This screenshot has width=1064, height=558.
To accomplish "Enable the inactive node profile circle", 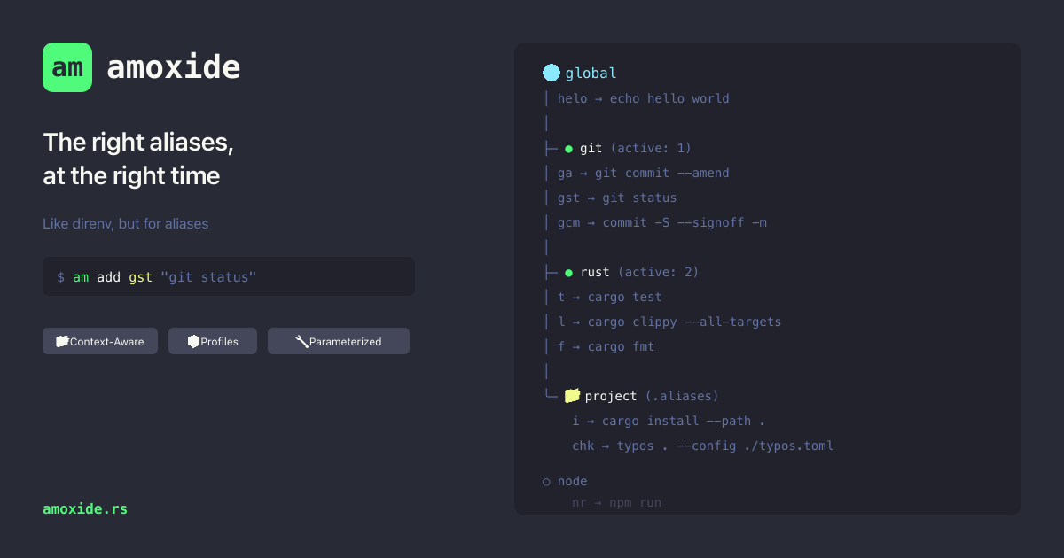I will 546,482.
